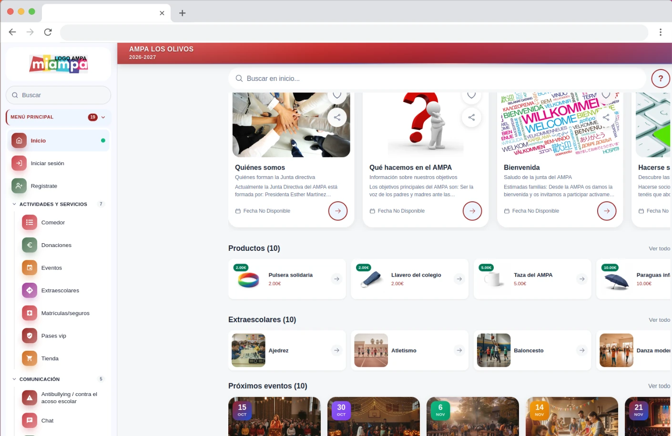Open the Ajedrez extraescolar thumbnail

click(x=248, y=350)
